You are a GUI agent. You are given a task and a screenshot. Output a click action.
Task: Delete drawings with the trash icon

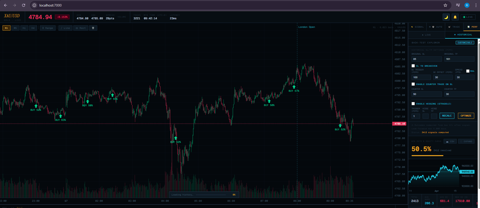point(93,28)
